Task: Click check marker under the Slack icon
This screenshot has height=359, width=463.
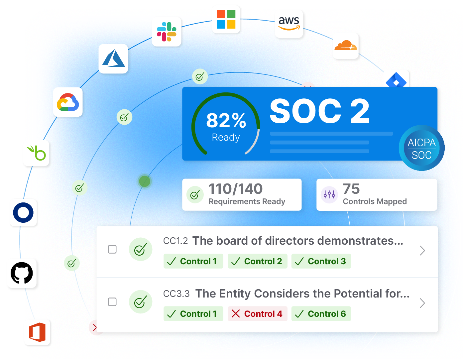Action: (x=200, y=77)
